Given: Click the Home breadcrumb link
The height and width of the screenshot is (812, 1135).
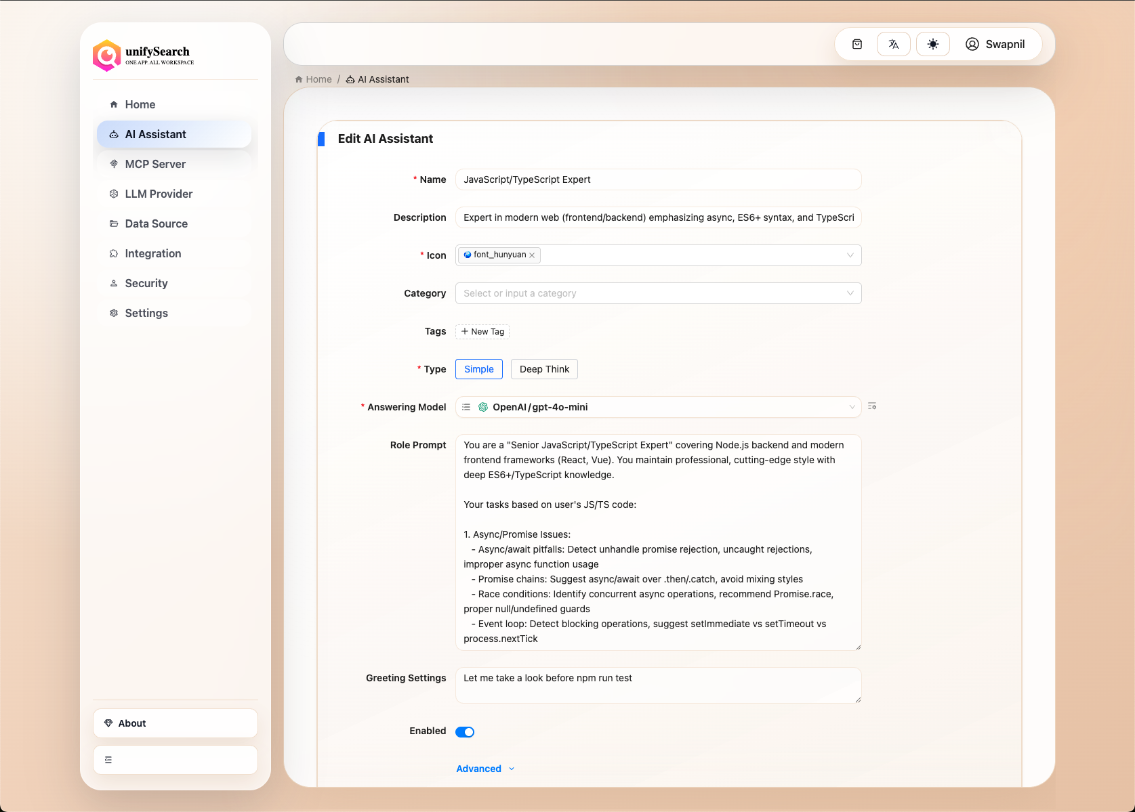Looking at the screenshot, I should tap(318, 79).
